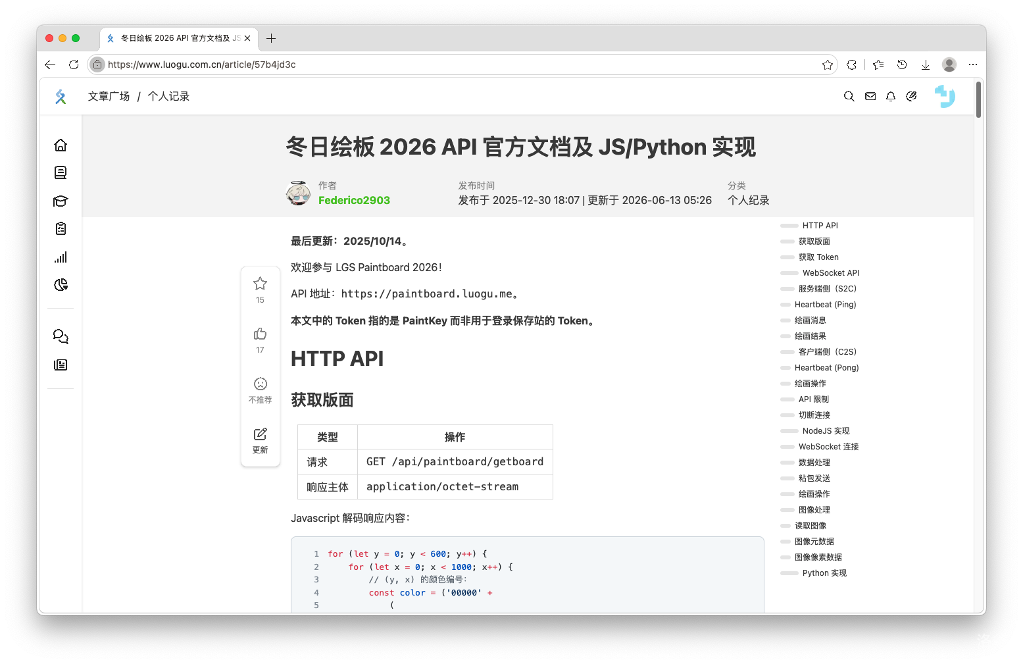Screen dimensions: 1023x664
Task: Click the page vertical scrollbar thumb
Action: pyautogui.click(x=979, y=100)
